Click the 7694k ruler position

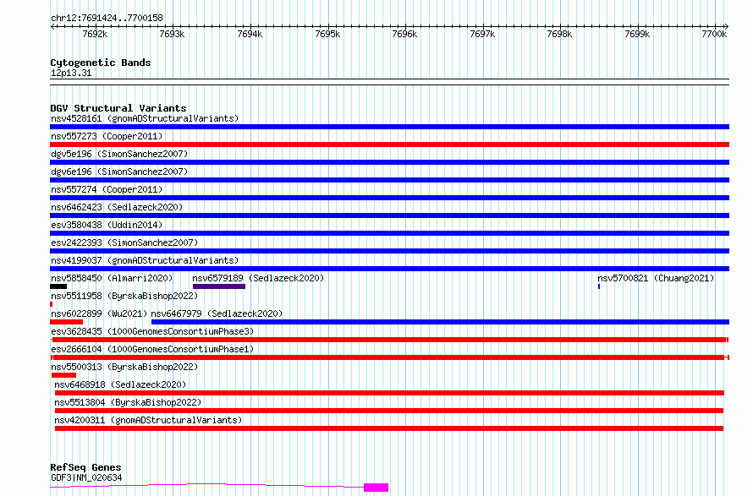[x=250, y=34]
